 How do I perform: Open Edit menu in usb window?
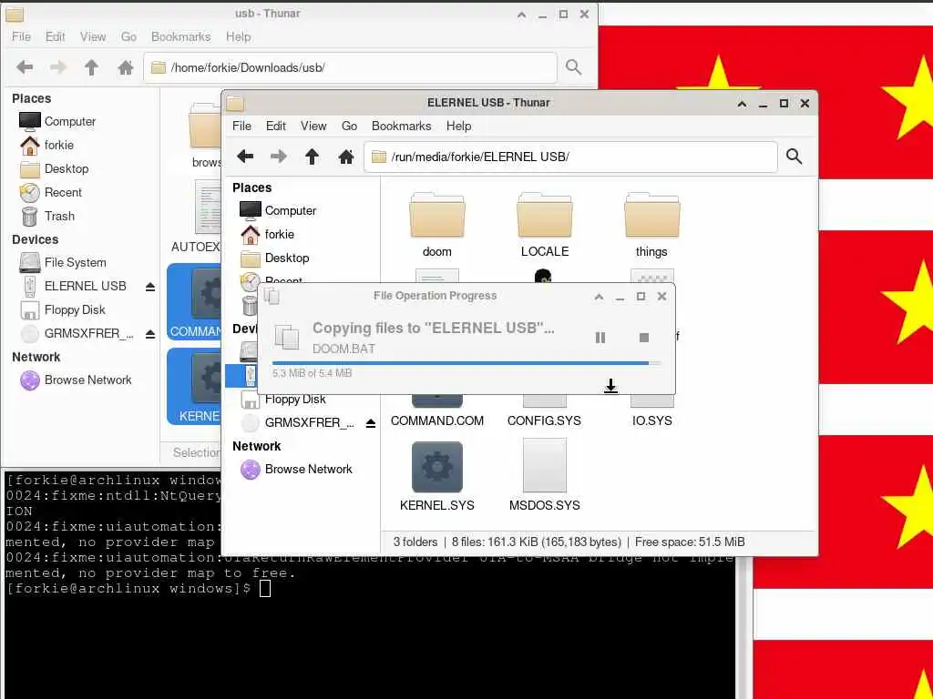pyautogui.click(x=56, y=36)
